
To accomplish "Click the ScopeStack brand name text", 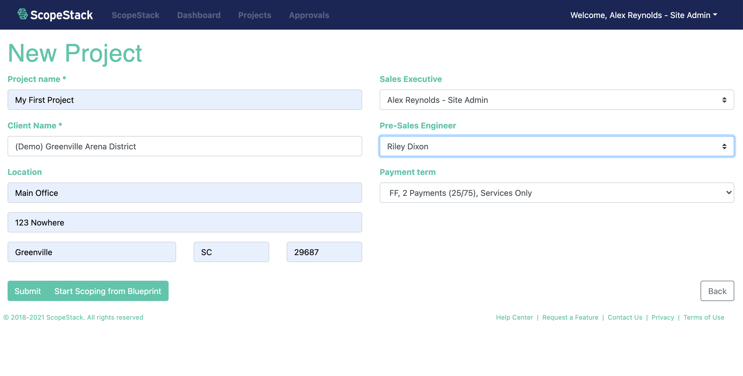I will click(x=62, y=15).
